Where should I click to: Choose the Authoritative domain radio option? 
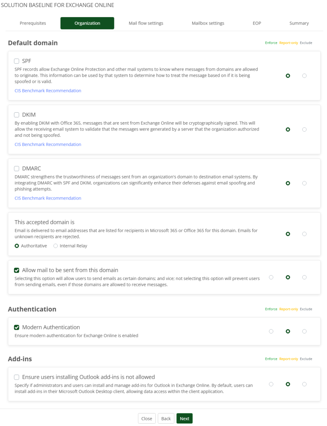17,246
